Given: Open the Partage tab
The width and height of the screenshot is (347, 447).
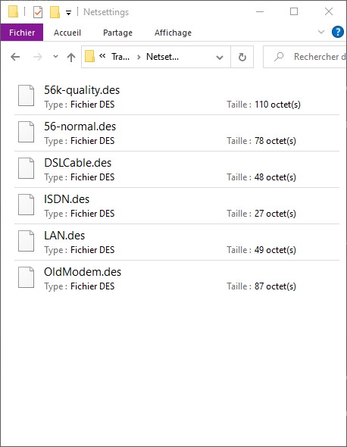Looking at the screenshot, I should [x=117, y=33].
